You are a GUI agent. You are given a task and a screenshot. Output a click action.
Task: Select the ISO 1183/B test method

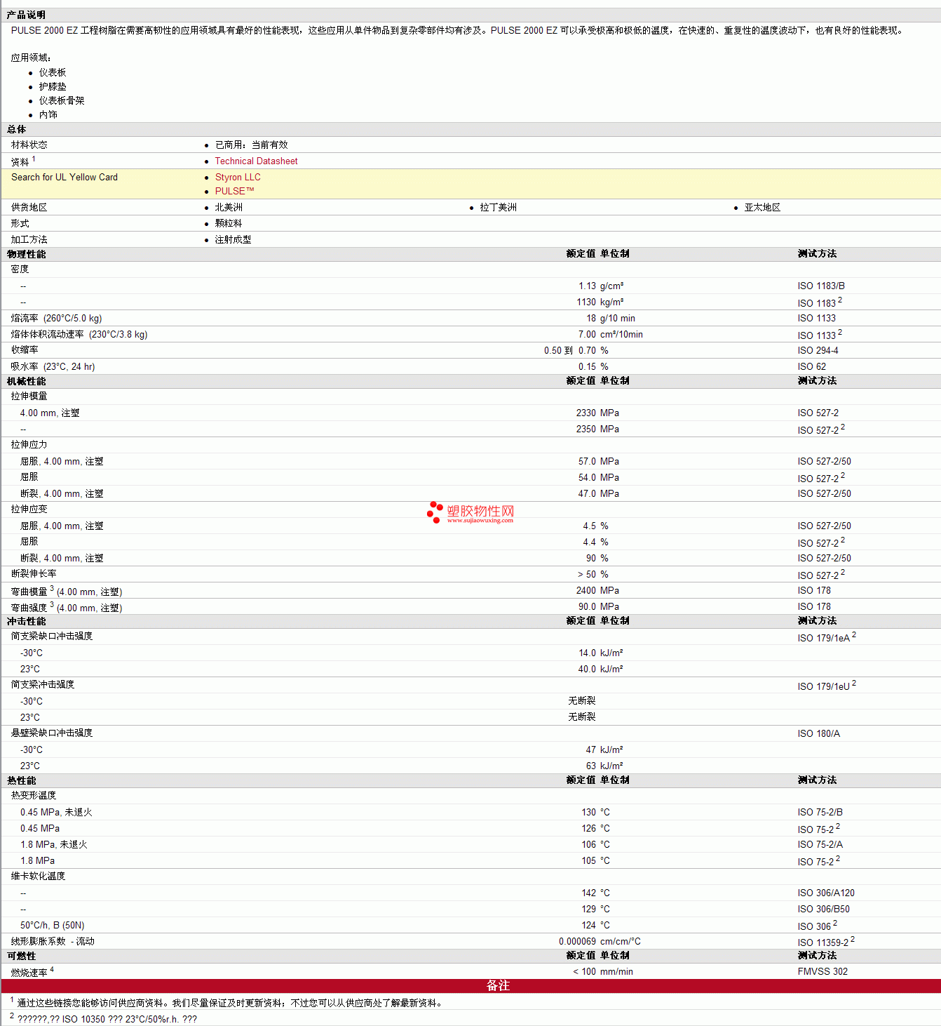coord(821,286)
